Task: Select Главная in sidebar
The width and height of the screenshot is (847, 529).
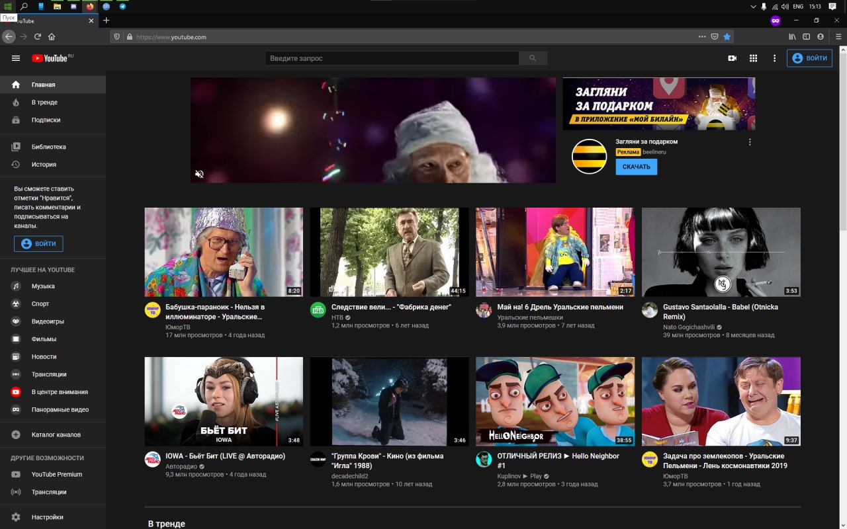Action: click(53, 85)
